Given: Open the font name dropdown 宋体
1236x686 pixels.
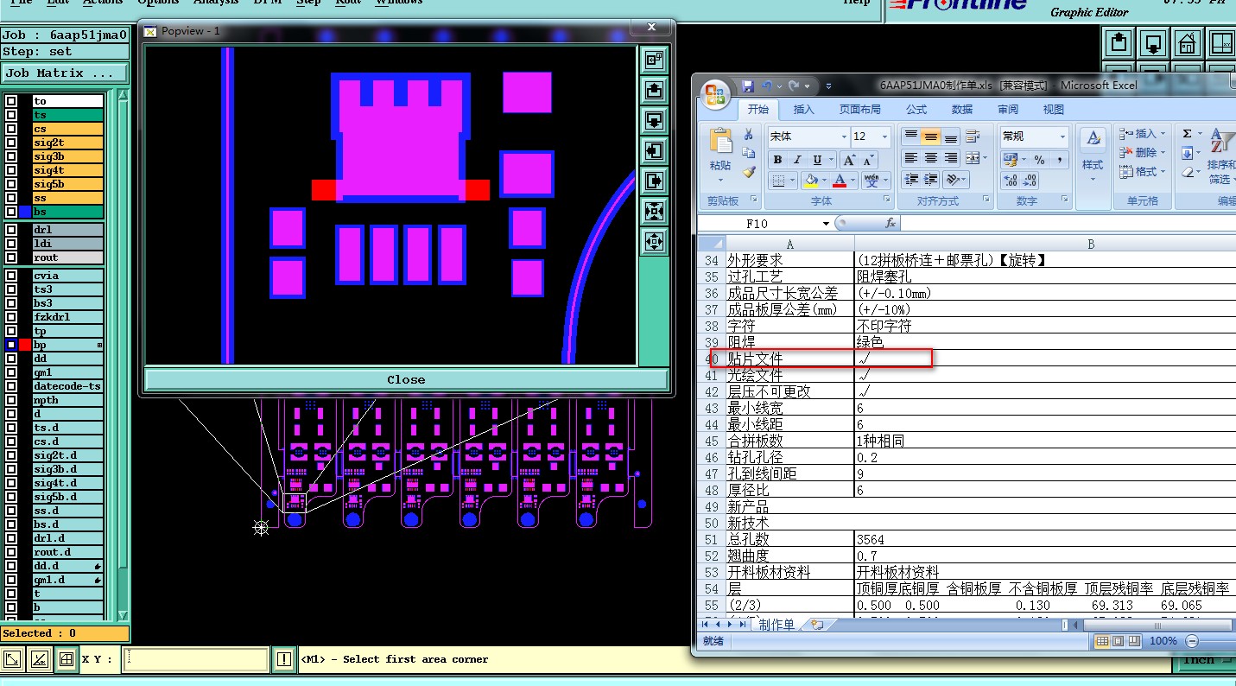Looking at the screenshot, I should pos(843,137).
